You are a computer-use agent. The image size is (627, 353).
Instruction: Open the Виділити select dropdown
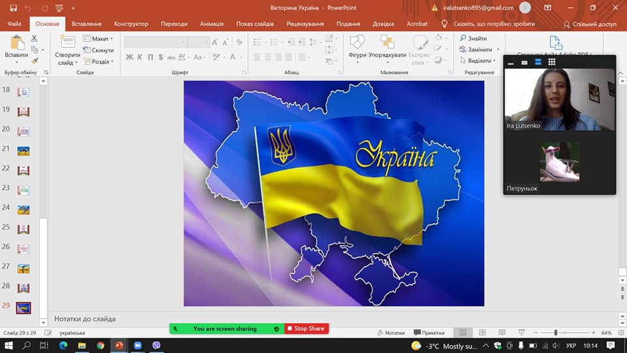tap(478, 61)
